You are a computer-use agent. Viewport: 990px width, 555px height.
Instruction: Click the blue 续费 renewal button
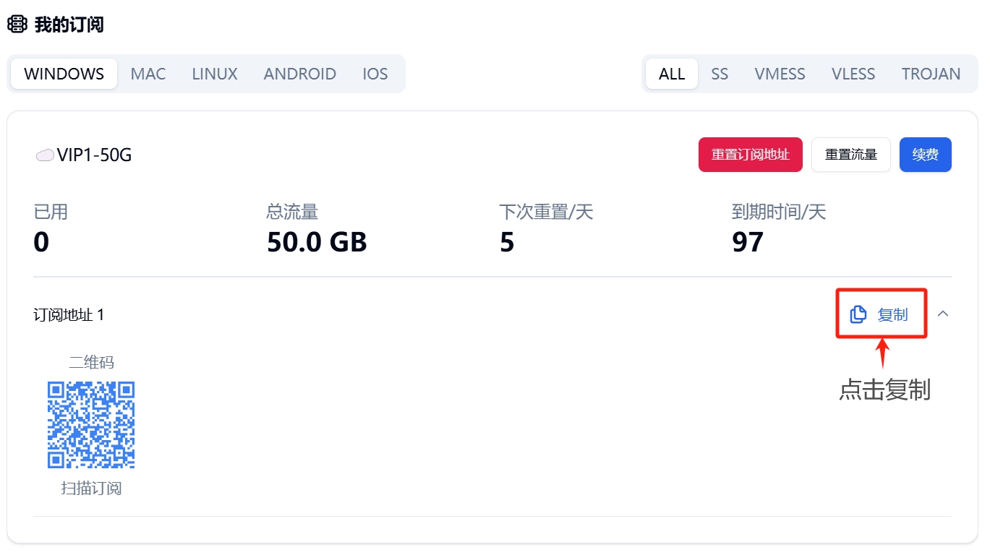(x=926, y=154)
